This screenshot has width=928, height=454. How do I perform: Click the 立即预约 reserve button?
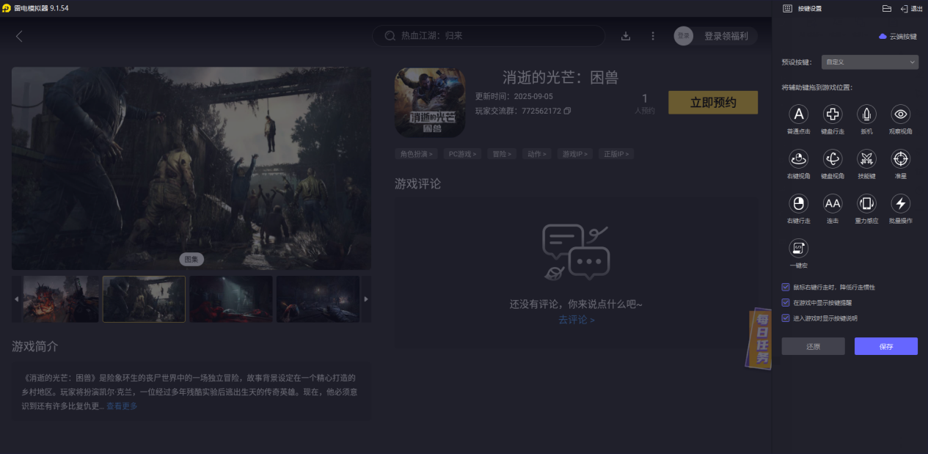(713, 103)
